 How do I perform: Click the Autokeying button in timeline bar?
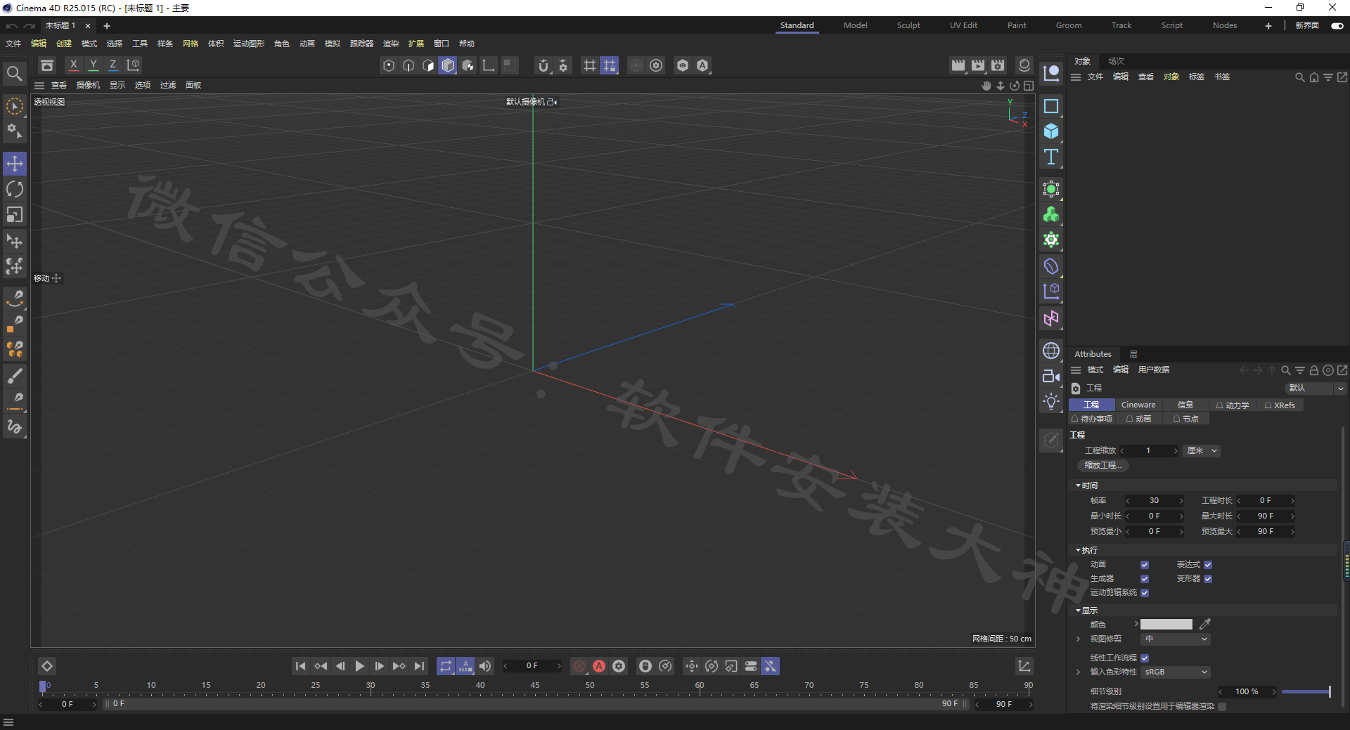(x=599, y=666)
